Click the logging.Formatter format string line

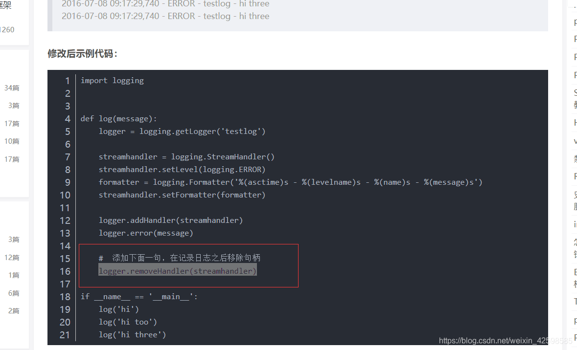[x=290, y=182]
